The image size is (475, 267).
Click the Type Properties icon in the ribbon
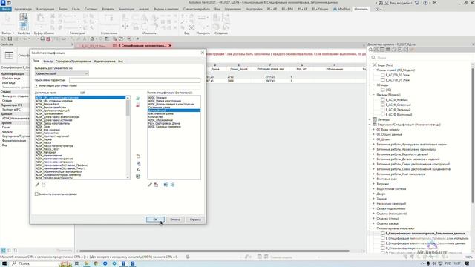pyautogui.click(x=23, y=17)
